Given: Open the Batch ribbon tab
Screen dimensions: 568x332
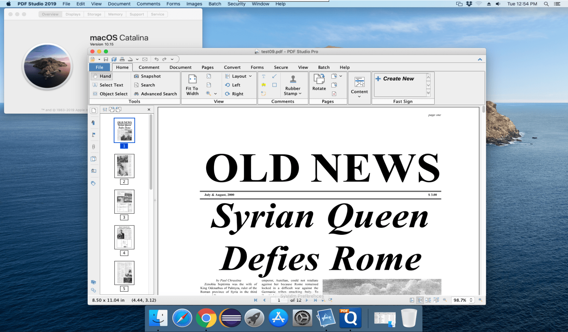Looking at the screenshot, I should point(324,67).
